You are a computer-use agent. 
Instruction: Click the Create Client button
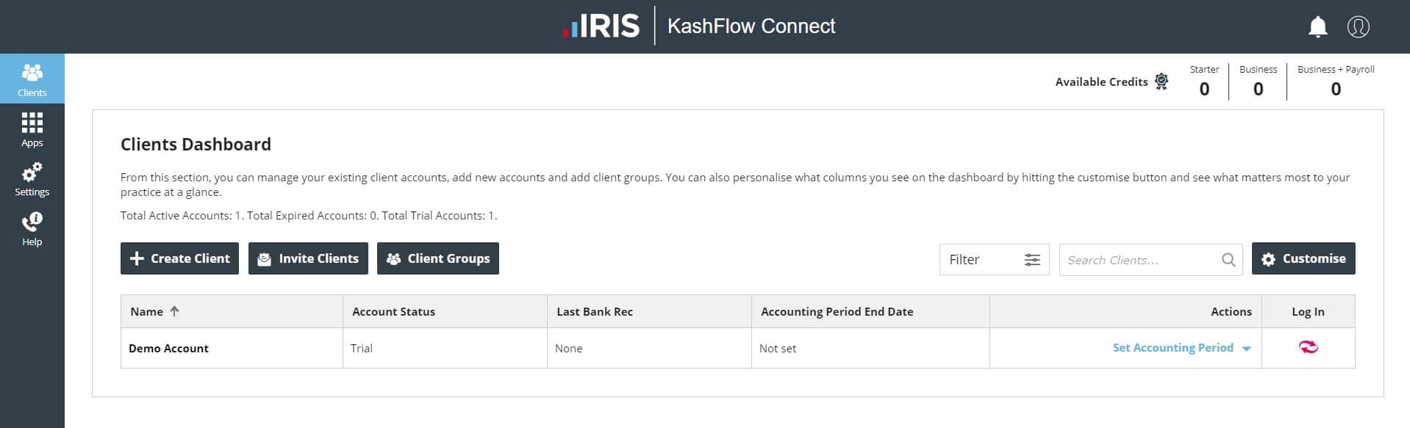(x=179, y=258)
